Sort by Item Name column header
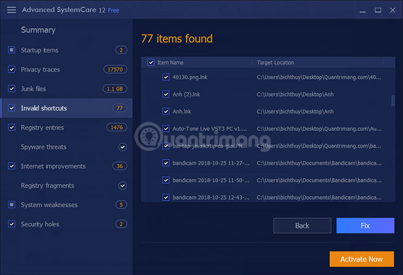403x275 pixels. pyautogui.click(x=170, y=63)
